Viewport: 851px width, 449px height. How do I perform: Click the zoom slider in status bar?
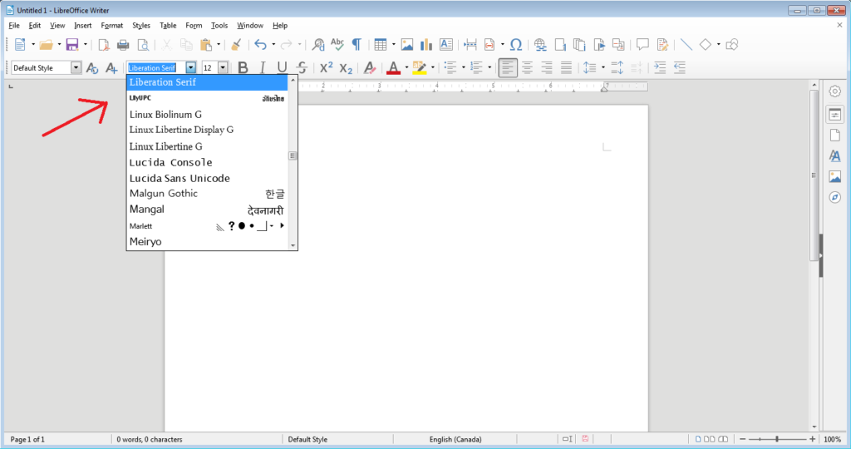tap(777, 439)
